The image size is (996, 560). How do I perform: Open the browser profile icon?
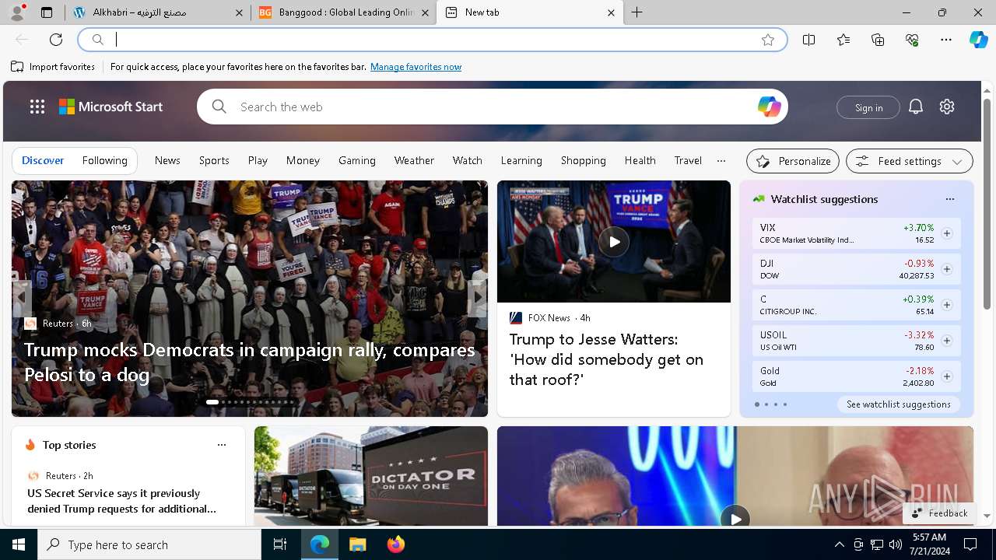tap(17, 12)
